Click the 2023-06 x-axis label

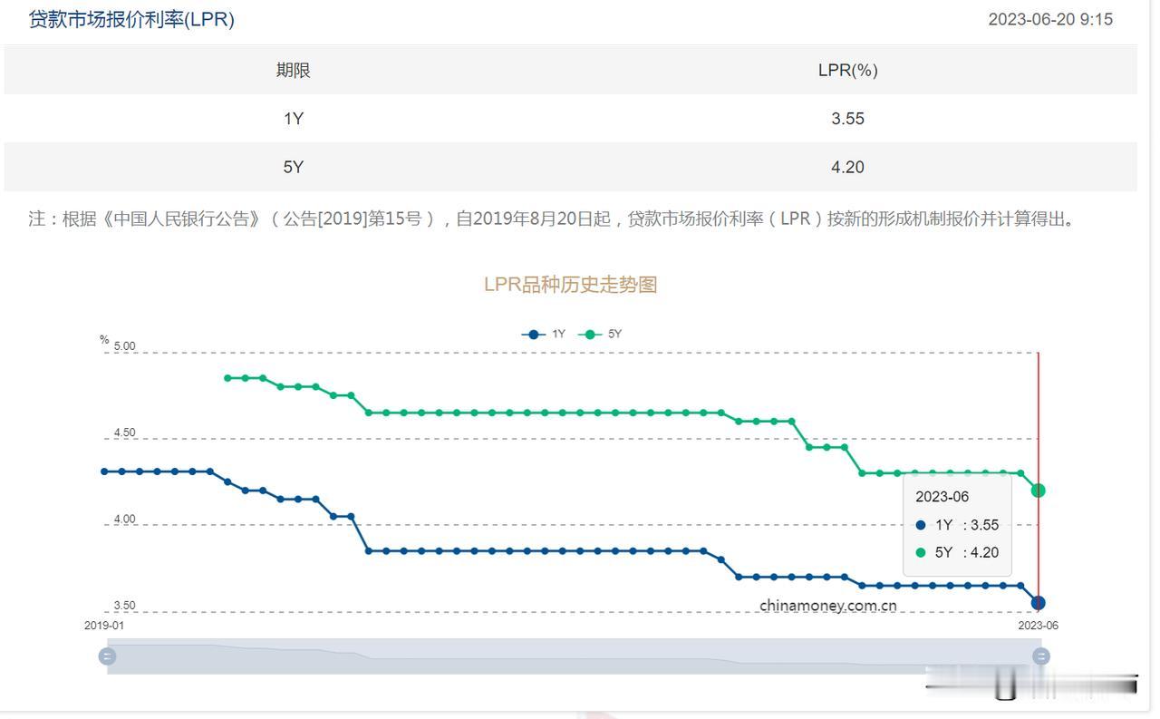(x=1039, y=626)
